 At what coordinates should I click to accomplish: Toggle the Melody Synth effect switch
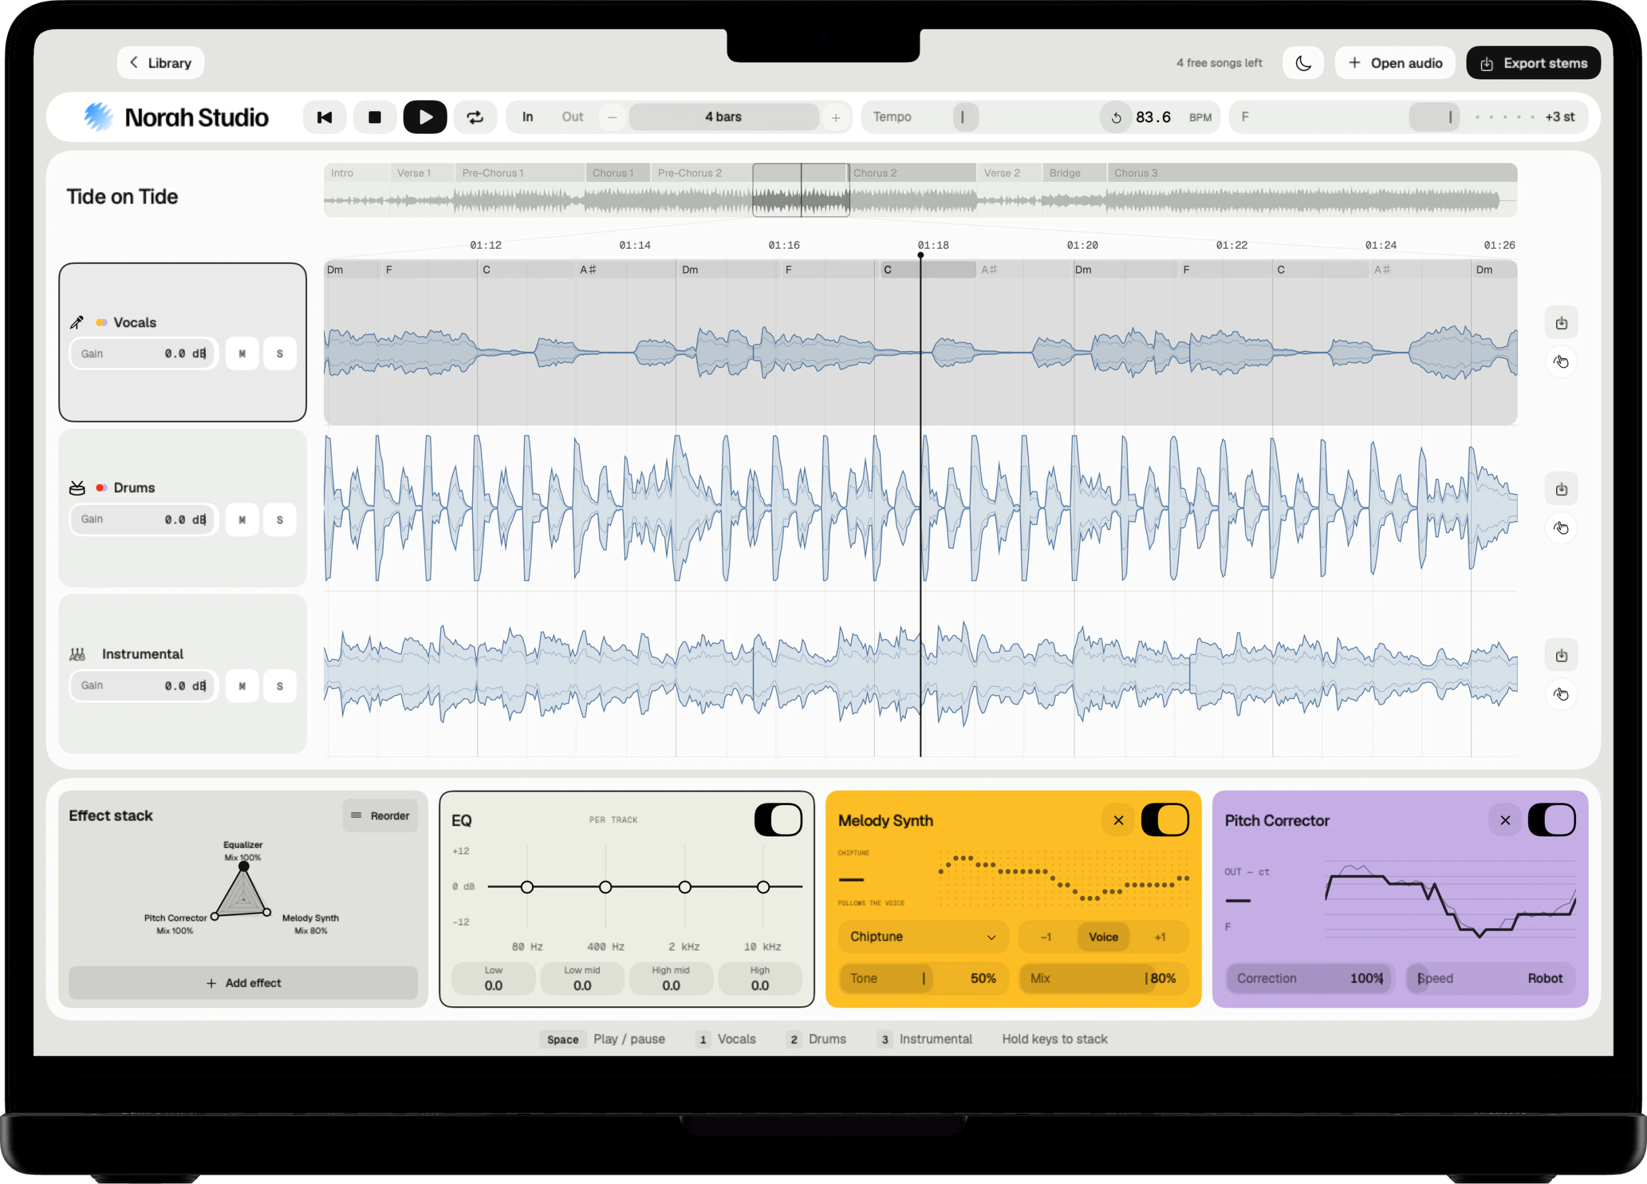tap(1165, 821)
